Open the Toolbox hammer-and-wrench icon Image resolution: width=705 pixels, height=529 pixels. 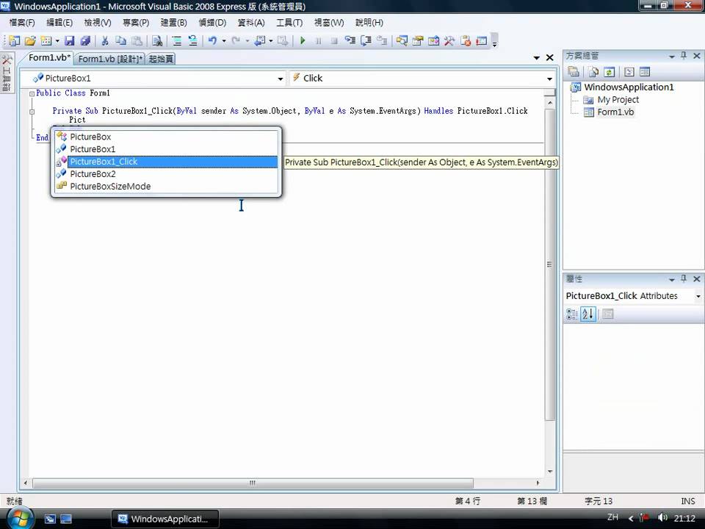[x=449, y=41]
